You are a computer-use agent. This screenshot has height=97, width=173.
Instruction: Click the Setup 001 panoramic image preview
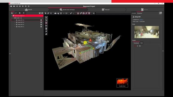click(147, 32)
